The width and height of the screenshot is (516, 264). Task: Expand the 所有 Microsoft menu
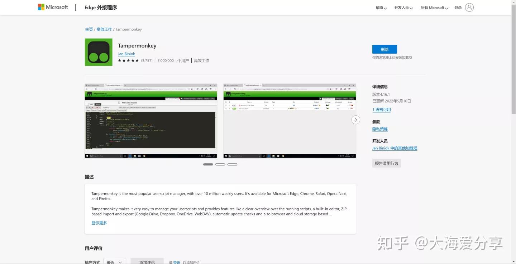coord(434,8)
